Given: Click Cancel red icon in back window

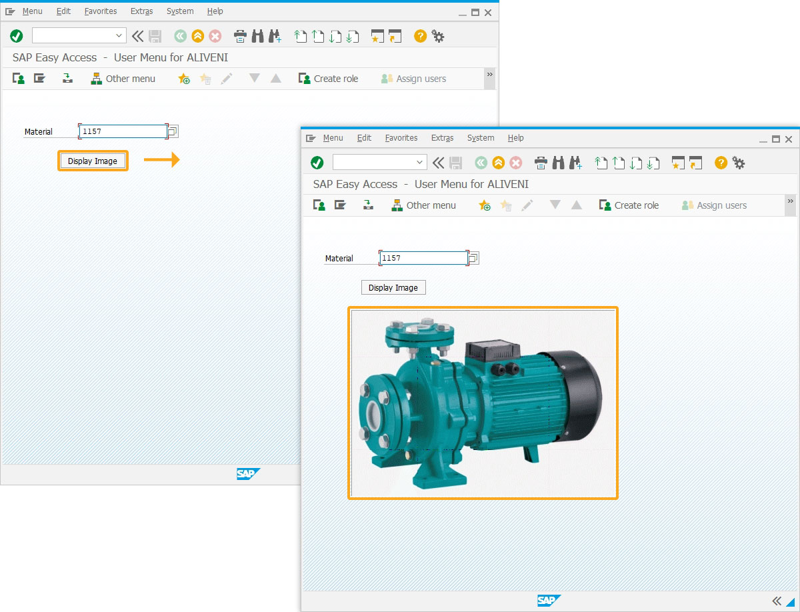Looking at the screenshot, I should click(x=215, y=36).
